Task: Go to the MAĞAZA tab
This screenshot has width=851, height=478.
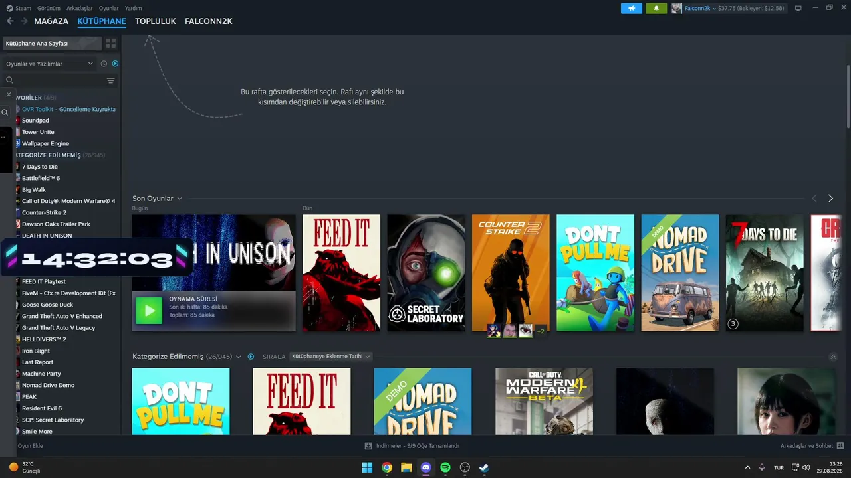Action: pyautogui.click(x=51, y=21)
